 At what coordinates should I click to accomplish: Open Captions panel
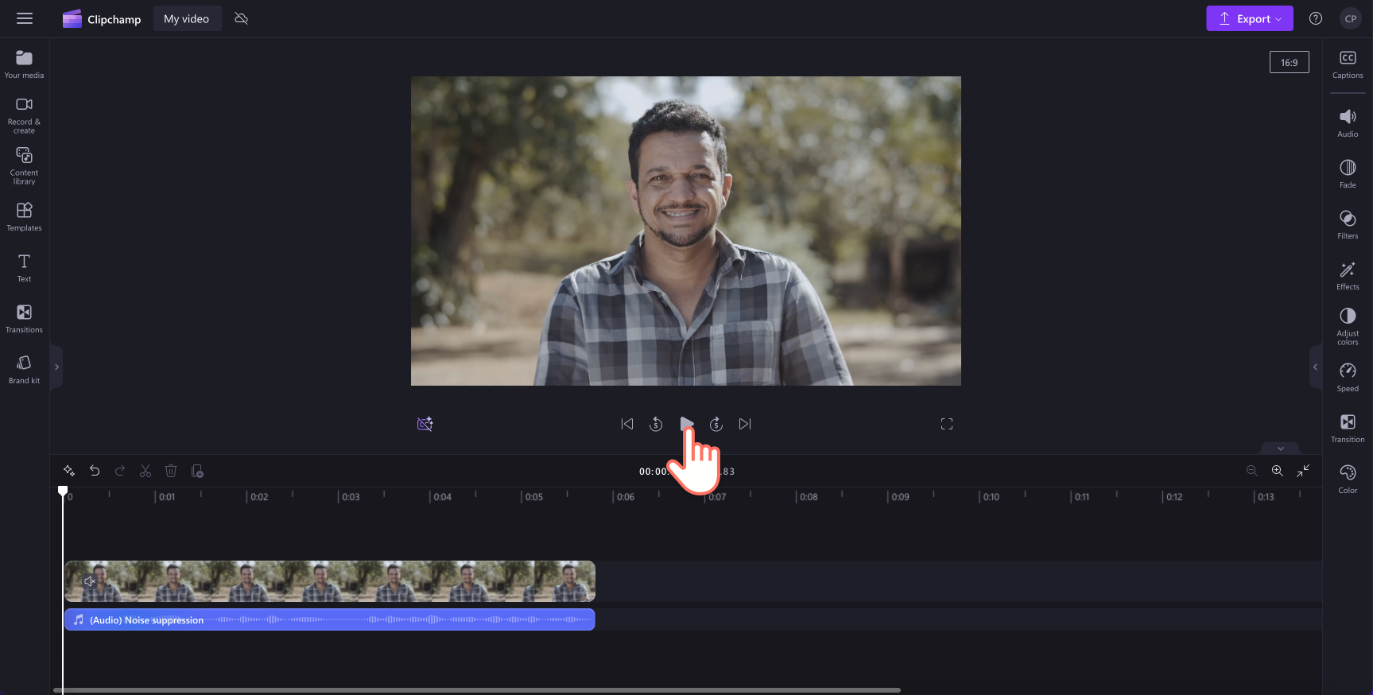click(1348, 64)
